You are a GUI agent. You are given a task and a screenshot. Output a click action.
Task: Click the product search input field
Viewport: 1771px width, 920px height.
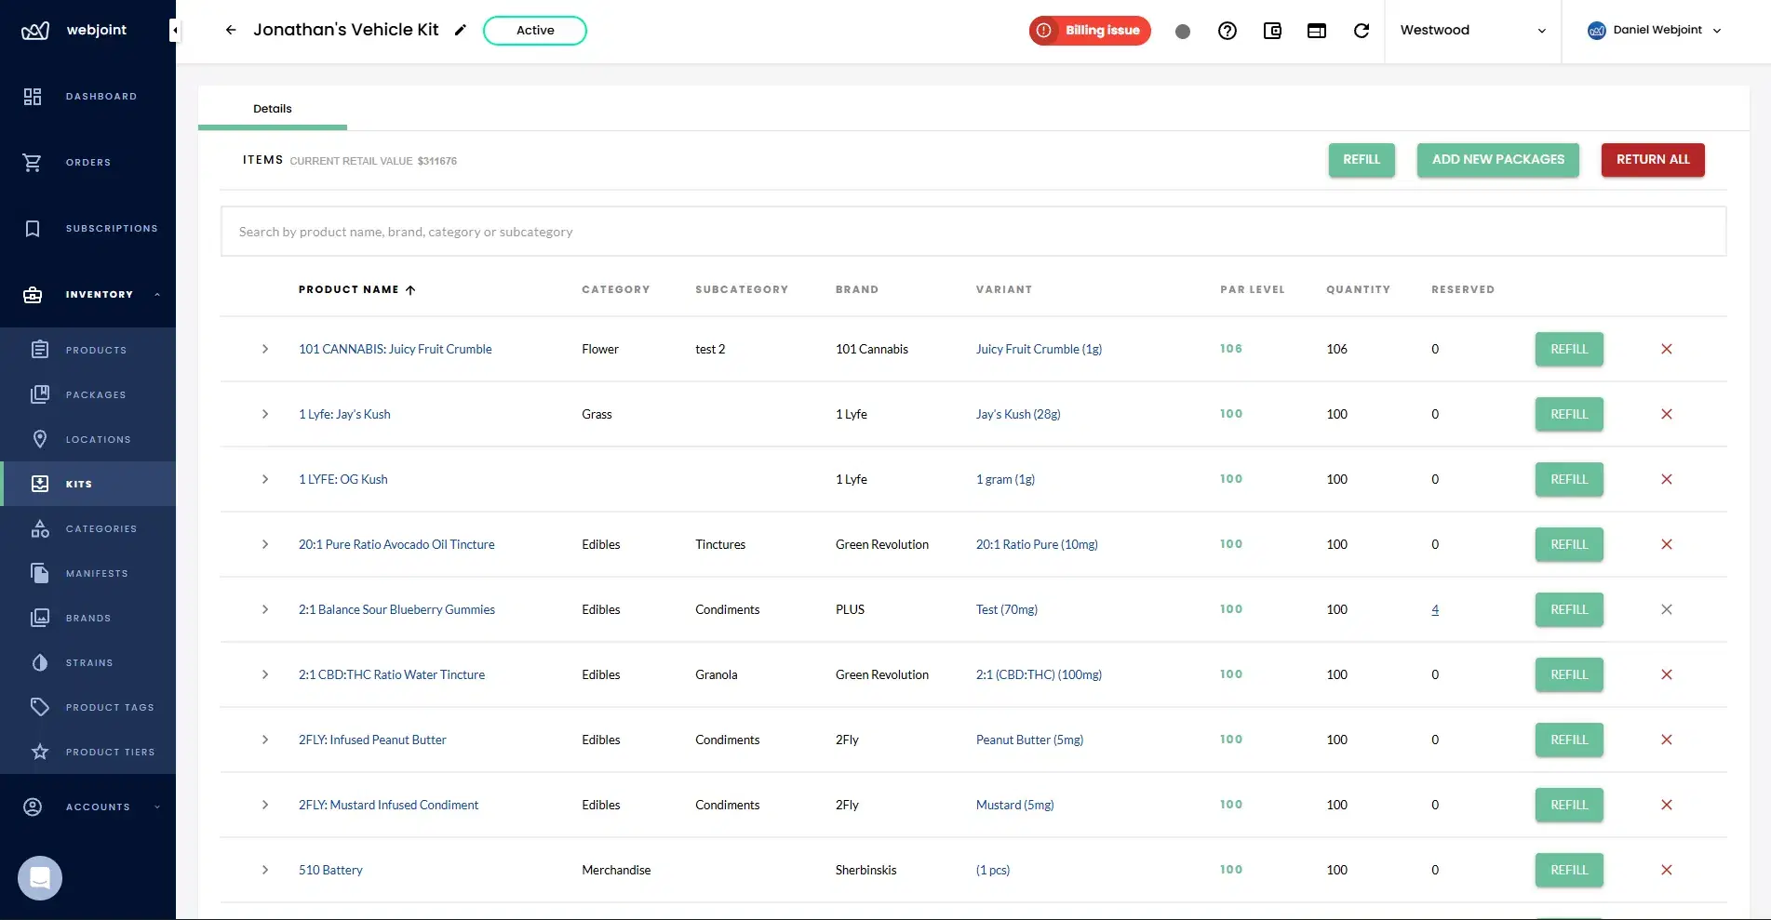651,231
